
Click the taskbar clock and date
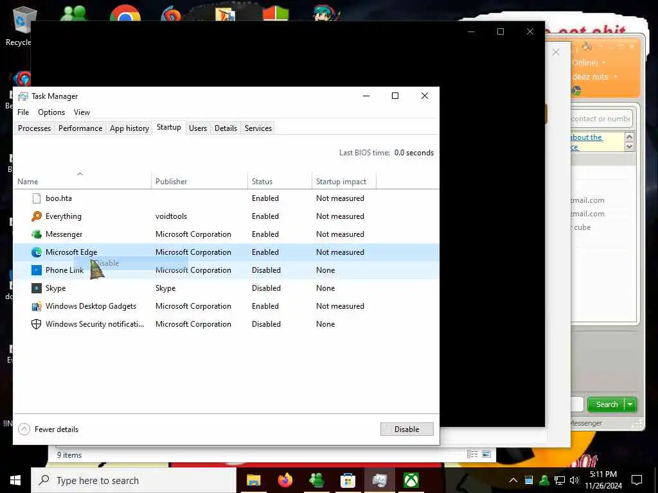(x=603, y=480)
